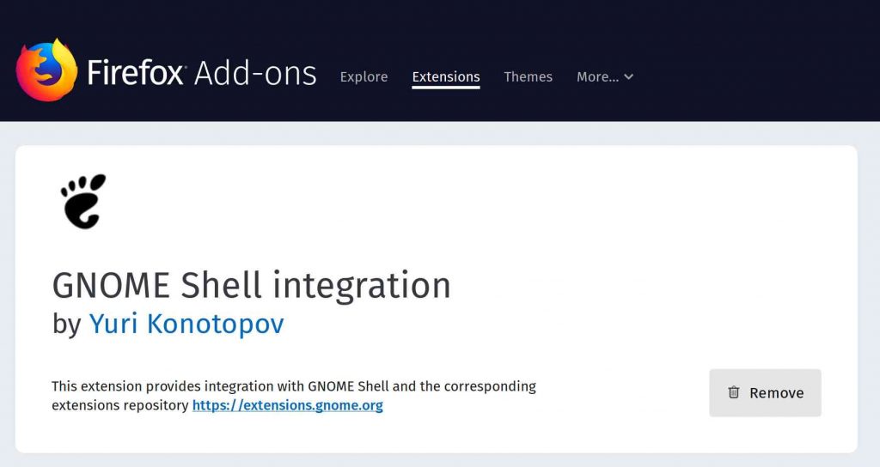Click the white underline below Extensions
This screenshot has width=880, height=467.
tap(446, 88)
